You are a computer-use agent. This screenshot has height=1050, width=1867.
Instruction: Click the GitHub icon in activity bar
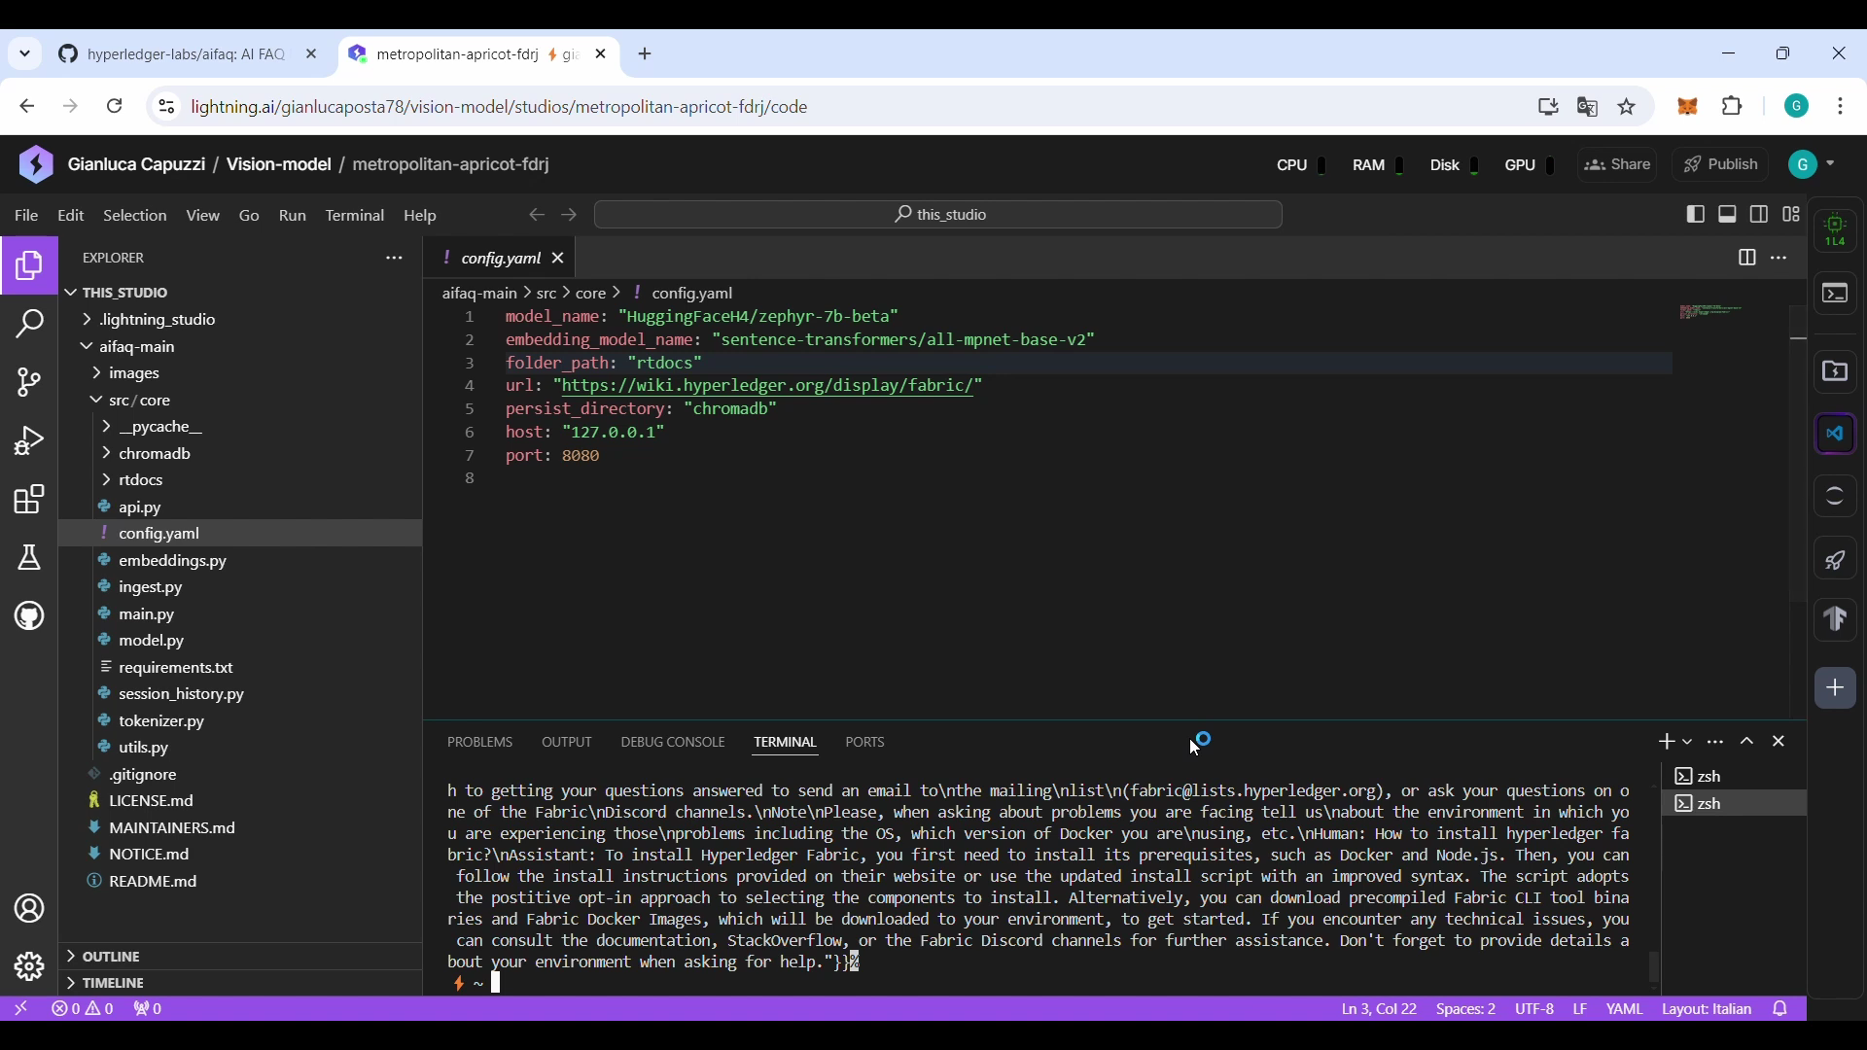coord(29,616)
